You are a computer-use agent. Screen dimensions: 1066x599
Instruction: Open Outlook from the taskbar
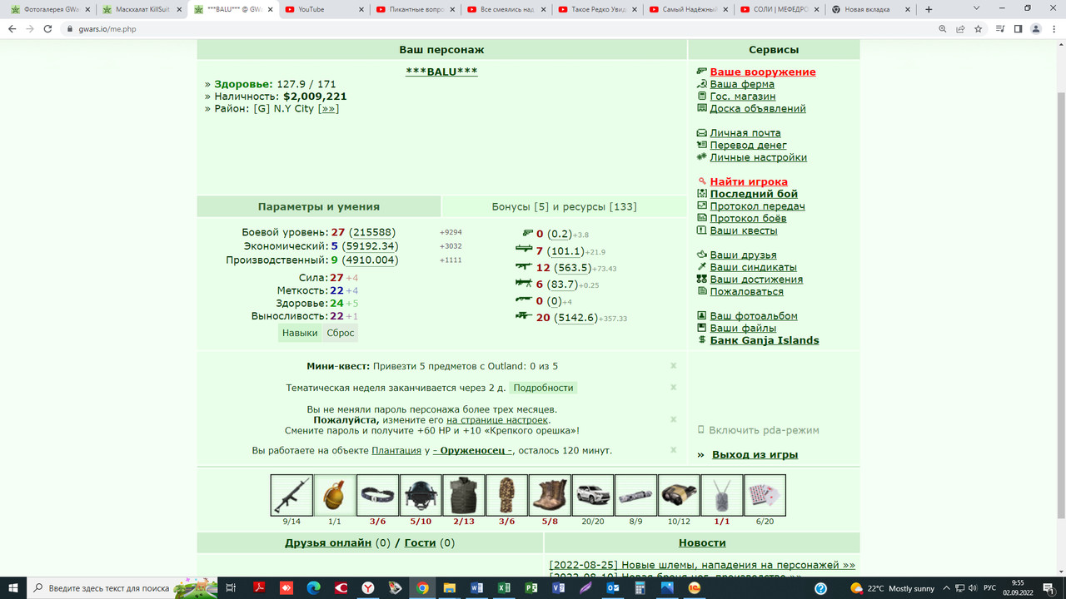(613, 588)
